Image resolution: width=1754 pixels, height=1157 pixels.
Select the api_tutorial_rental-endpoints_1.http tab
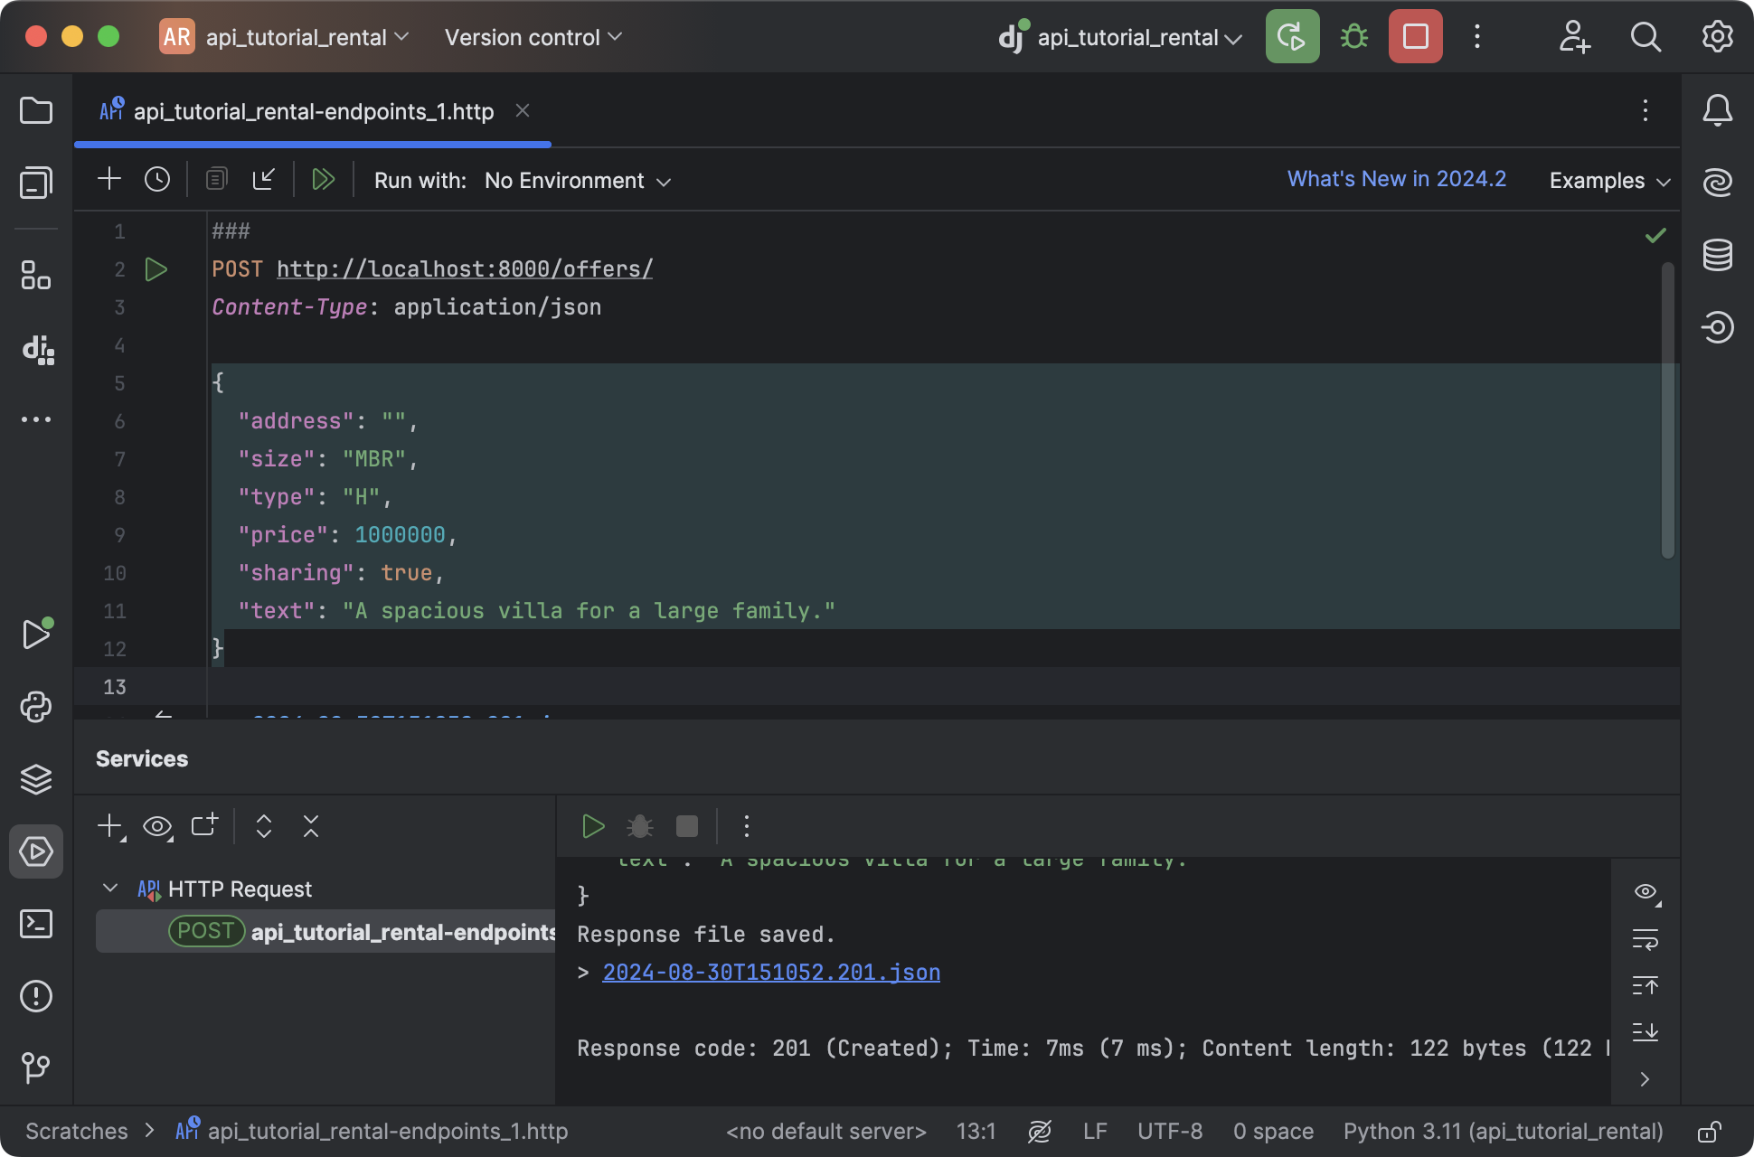[314, 110]
